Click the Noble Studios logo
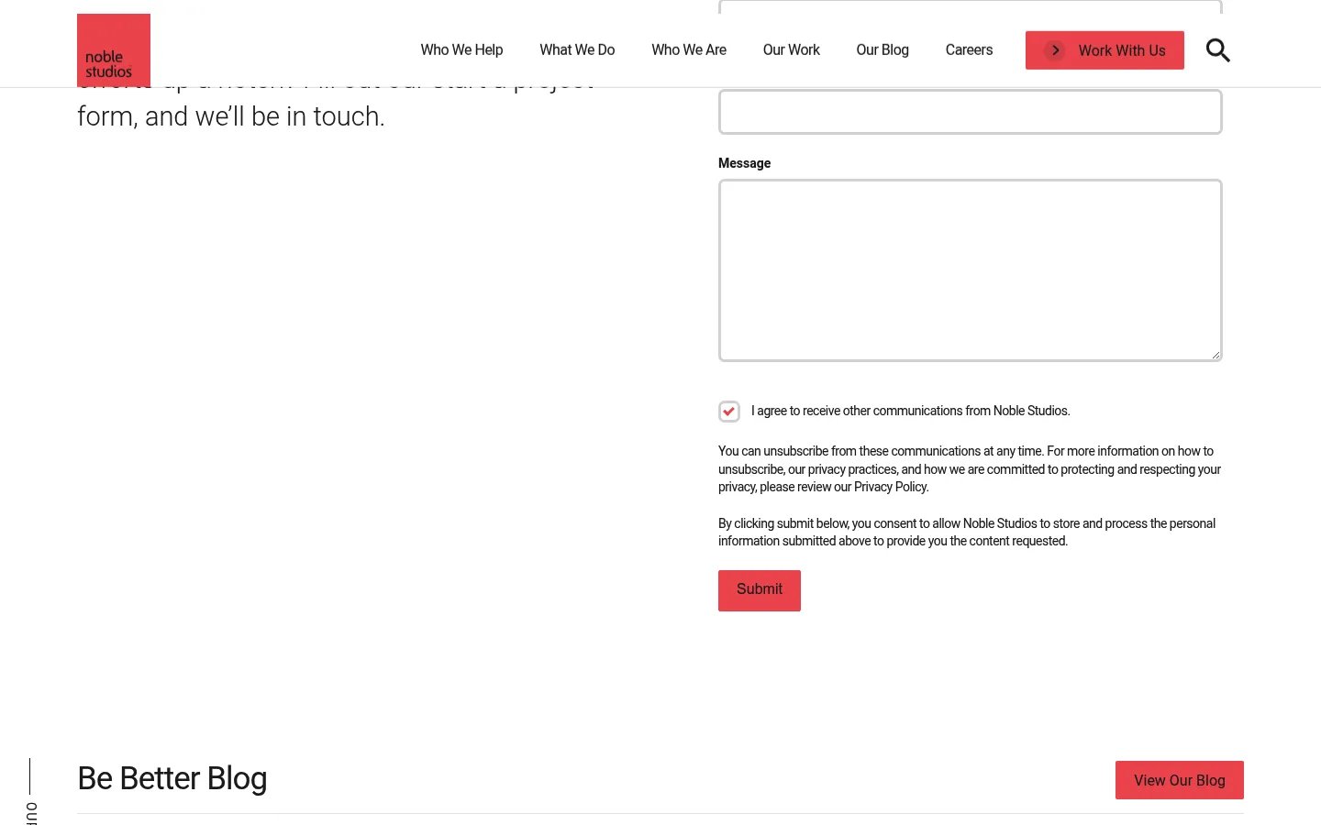The width and height of the screenshot is (1321, 825). [114, 50]
